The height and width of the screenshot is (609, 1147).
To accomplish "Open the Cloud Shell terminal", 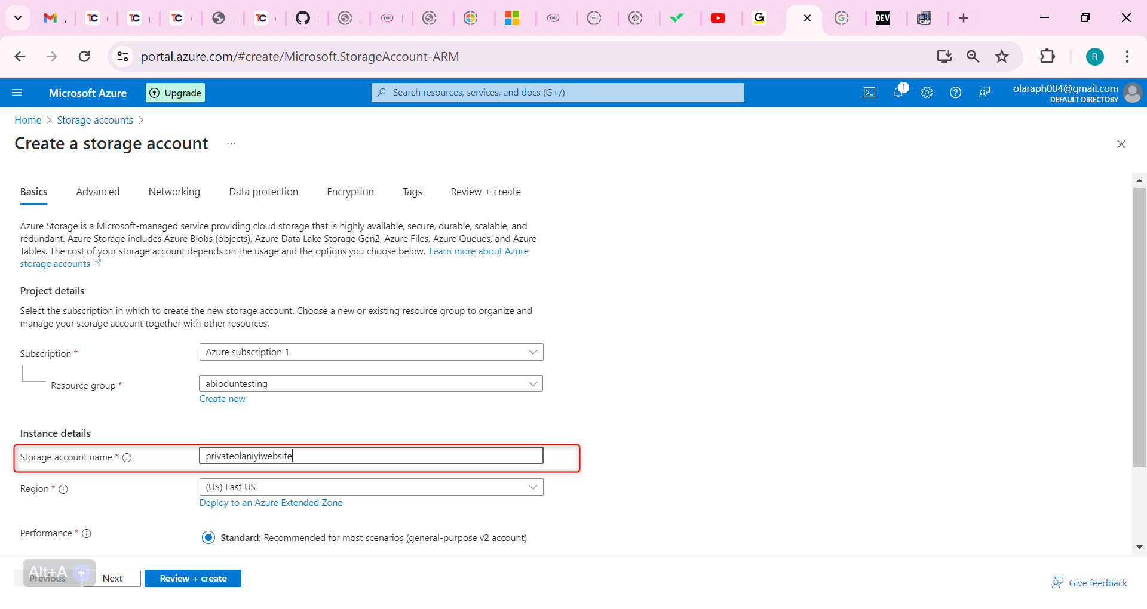I will pyautogui.click(x=869, y=92).
